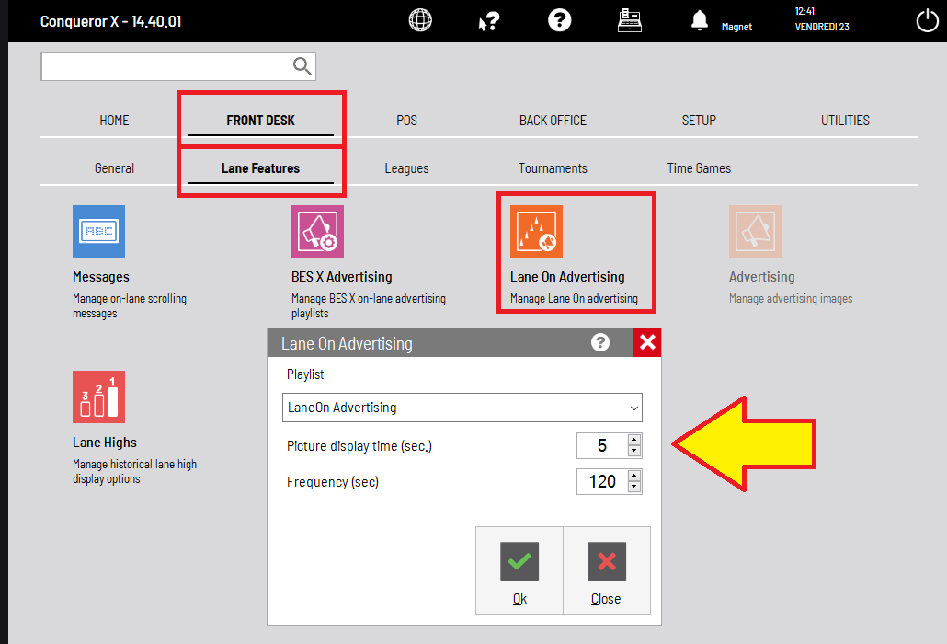Open the UTILITIES tab
This screenshot has width=947, height=644.
(845, 121)
